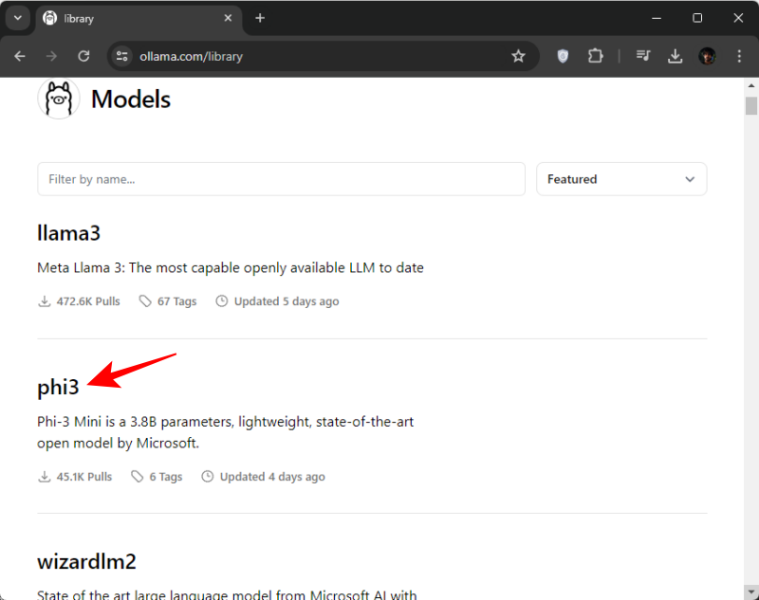759x600 pixels.
Task: Click the scrollbar down arrow
Action: click(x=750, y=591)
